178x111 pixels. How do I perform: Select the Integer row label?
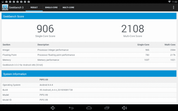[6, 50]
